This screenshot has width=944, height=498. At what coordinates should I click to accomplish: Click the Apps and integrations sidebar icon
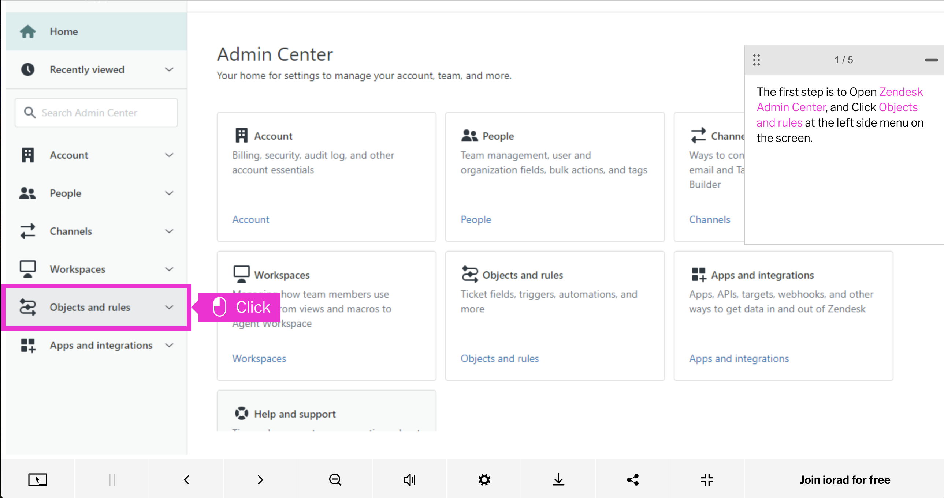click(28, 346)
